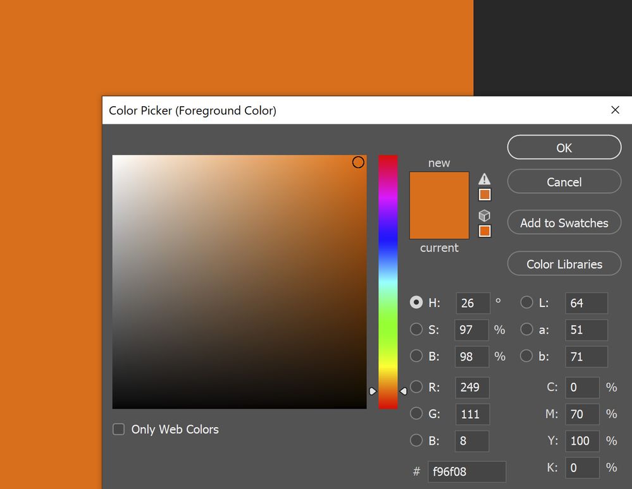Click the circular color picker marker in field
Screen dimensions: 632x489
pos(358,162)
